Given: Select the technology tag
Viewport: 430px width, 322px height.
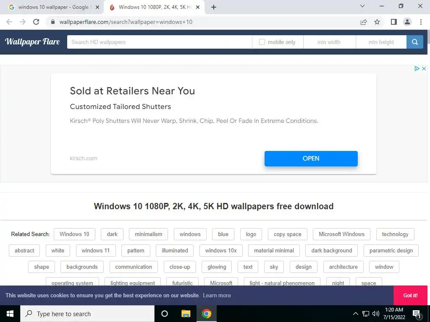Looking at the screenshot, I should pos(395,234).
